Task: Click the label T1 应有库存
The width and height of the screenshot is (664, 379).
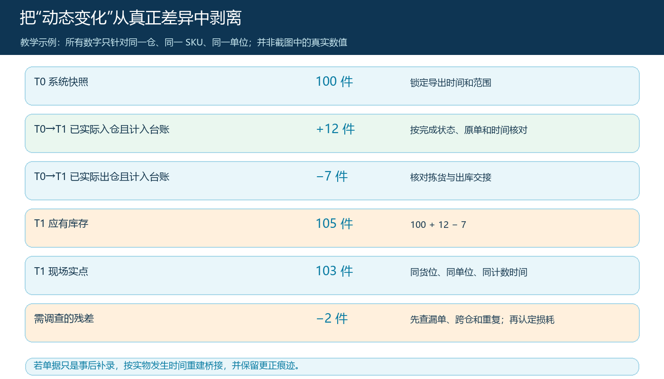Action: tap(61, 223)
